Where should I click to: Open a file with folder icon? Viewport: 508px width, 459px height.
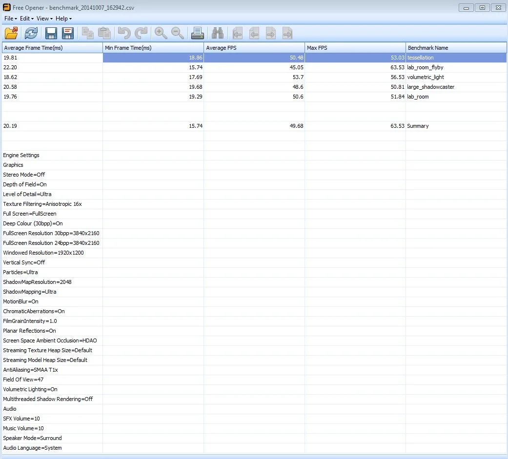pos(11,33)
